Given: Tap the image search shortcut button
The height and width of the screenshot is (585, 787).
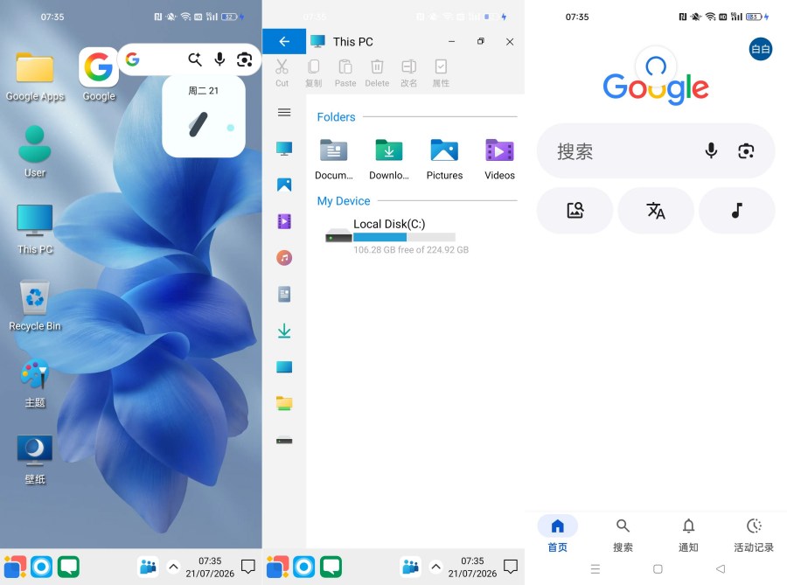Looking at the screenshot, I should pyautogui.click(x=575, y=210).
